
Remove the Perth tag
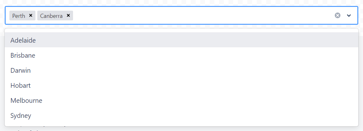[x=31, y=15]
